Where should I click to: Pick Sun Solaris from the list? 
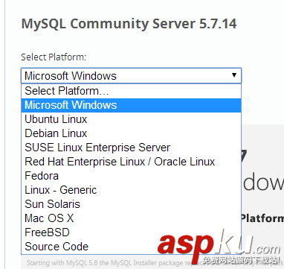coord(131,204)
